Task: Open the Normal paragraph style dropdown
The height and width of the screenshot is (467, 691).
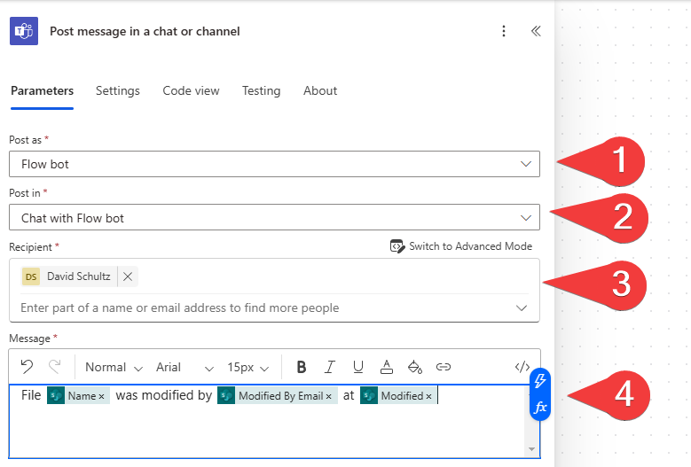Action: 114,367
